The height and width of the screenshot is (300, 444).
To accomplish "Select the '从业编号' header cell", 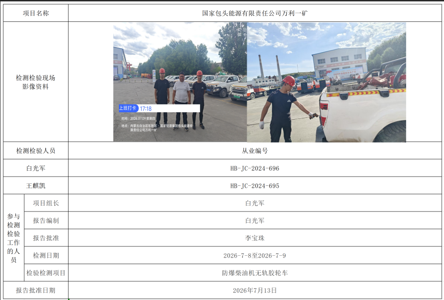I will tap(255, 151).
